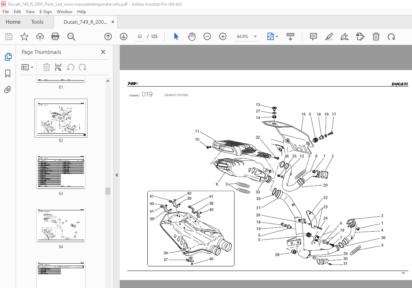Click the Fit page view icon
The image size is (412, 288).
coord(270,37)
